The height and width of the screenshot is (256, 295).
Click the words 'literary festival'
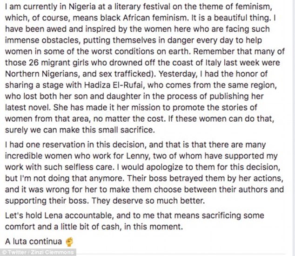pos(141,7)
